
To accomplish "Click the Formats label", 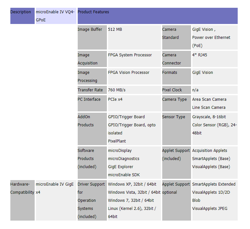I will (x=176, y=76).
